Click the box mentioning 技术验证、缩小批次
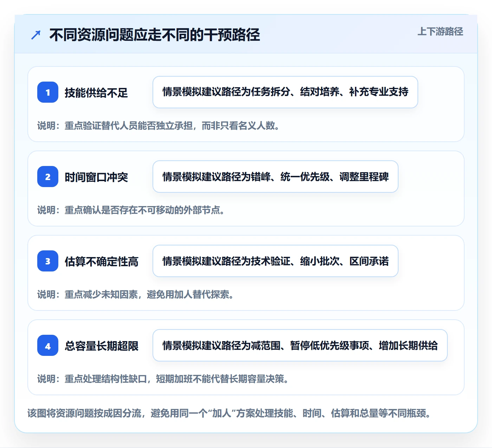This screenshot has width=492, height=448. pyautogui.click(x=276, y=261)
